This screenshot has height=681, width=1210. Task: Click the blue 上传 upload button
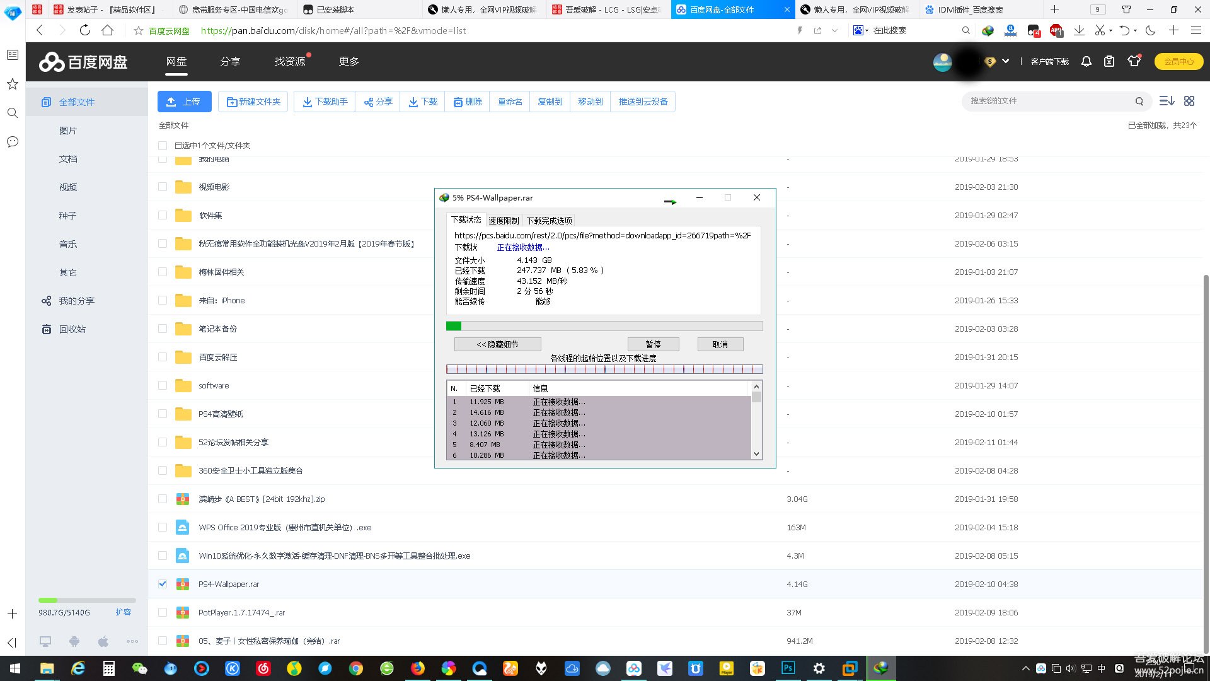184,102
